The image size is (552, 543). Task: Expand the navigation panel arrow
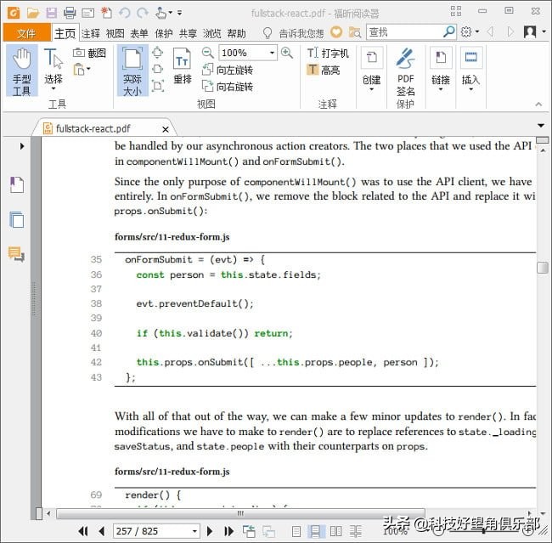(22, 146)
